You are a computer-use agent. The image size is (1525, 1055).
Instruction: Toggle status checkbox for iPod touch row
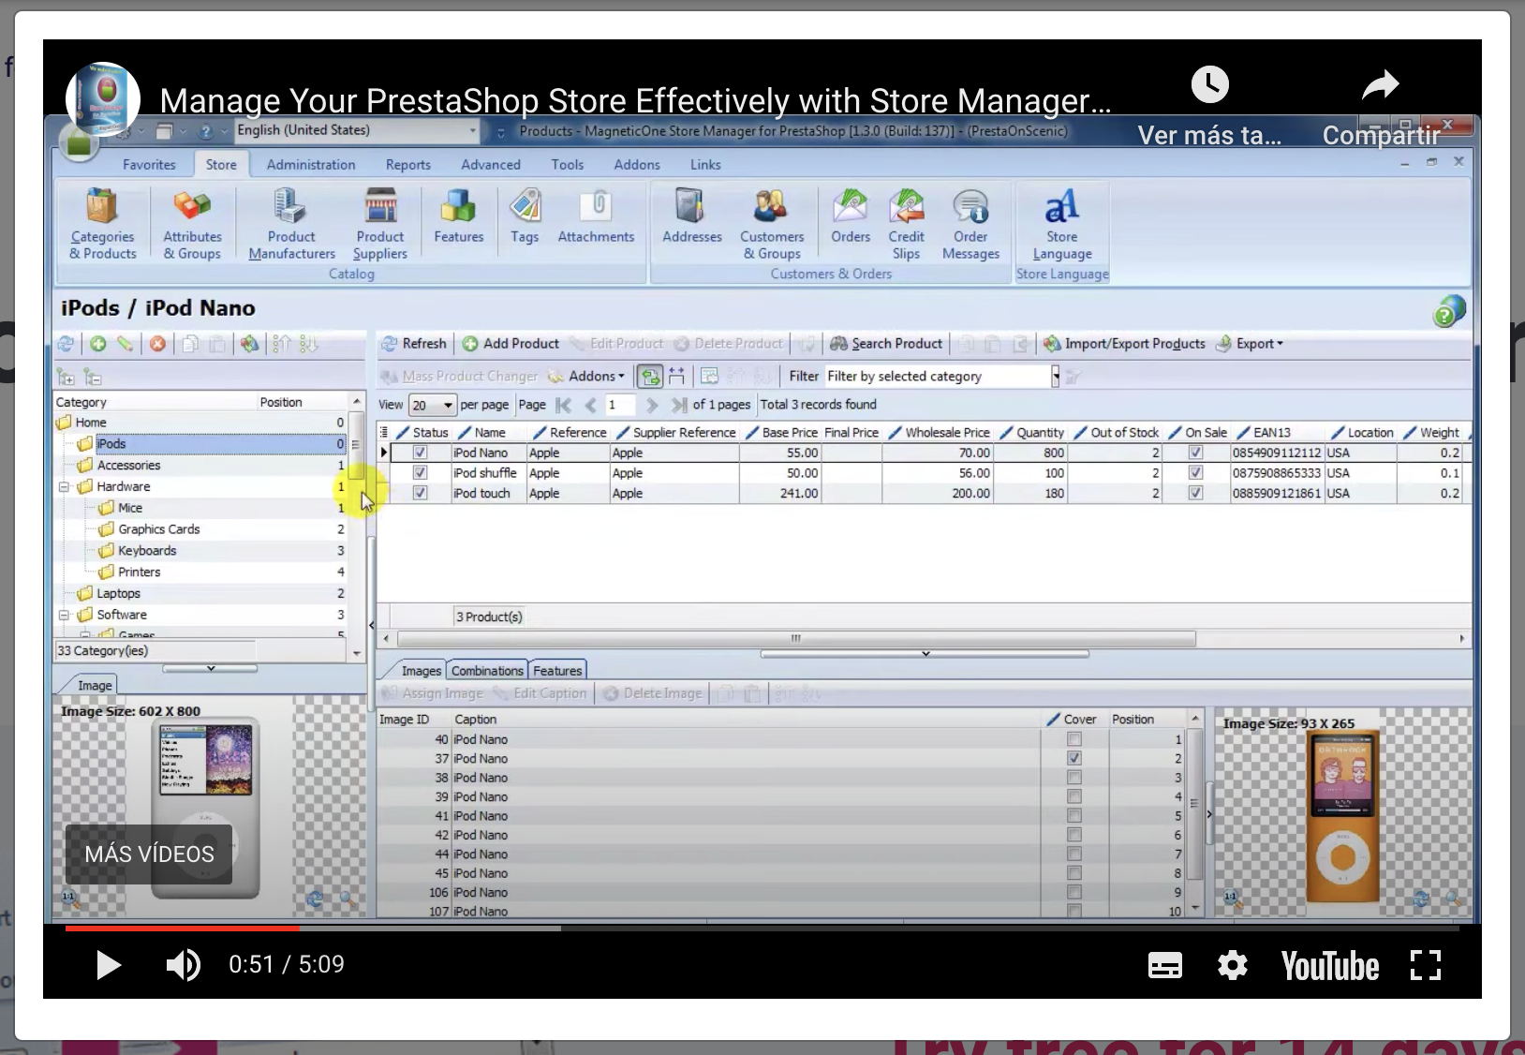tap(420, 493)
